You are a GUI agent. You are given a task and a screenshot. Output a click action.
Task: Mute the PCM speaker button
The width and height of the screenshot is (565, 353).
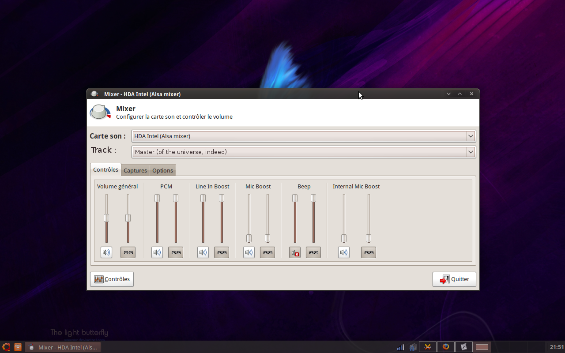157,252
